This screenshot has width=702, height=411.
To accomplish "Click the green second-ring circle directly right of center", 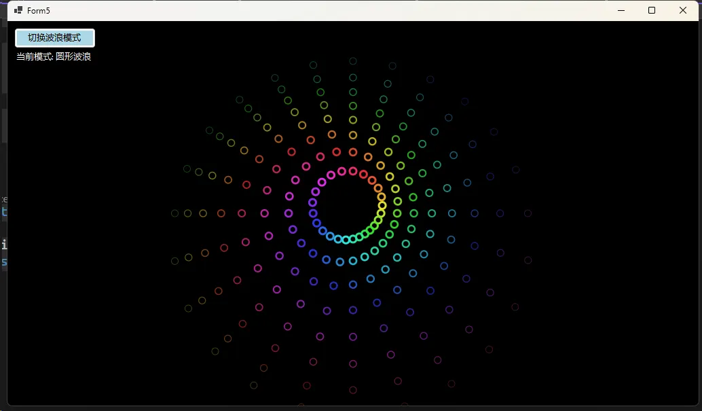I will pyautogui.click(x=397, y=213).
